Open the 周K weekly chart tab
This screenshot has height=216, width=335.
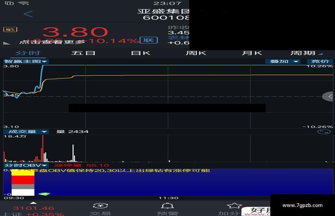[x=196, y=53]
